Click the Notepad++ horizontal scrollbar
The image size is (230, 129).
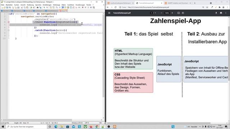click(x=37, y=120)
